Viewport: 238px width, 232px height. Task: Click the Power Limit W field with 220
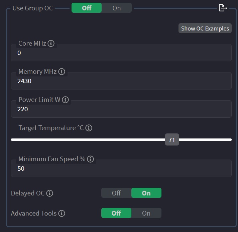[121, 109]
